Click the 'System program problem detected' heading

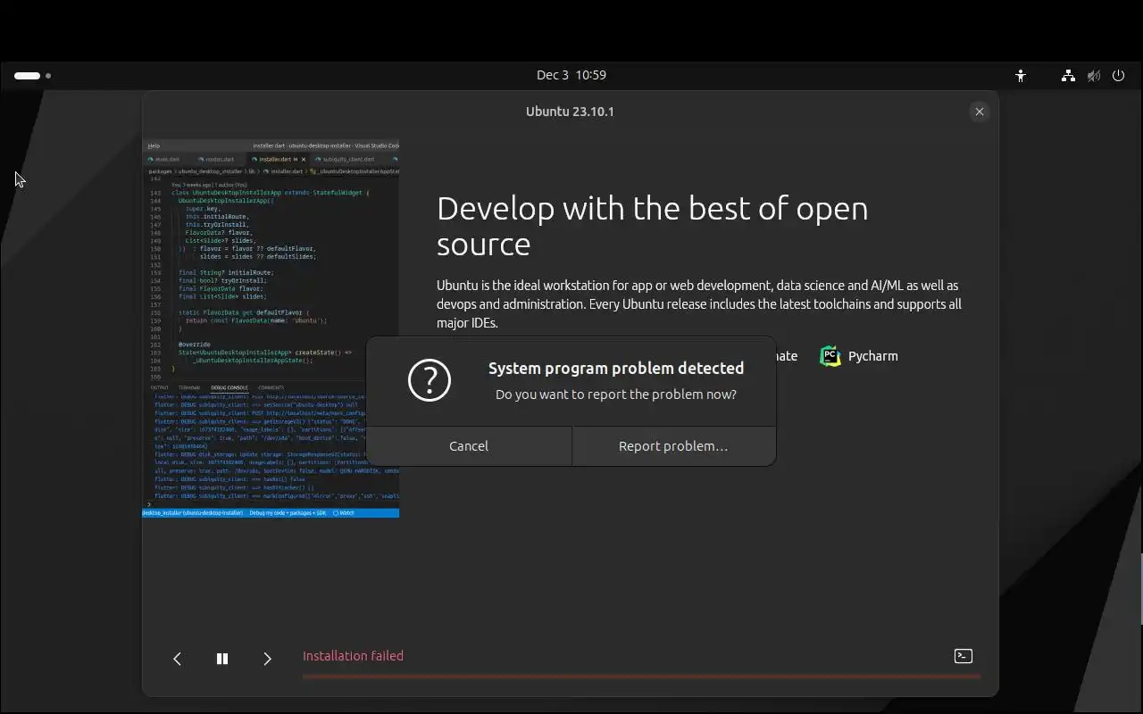(x=616, y=368)
